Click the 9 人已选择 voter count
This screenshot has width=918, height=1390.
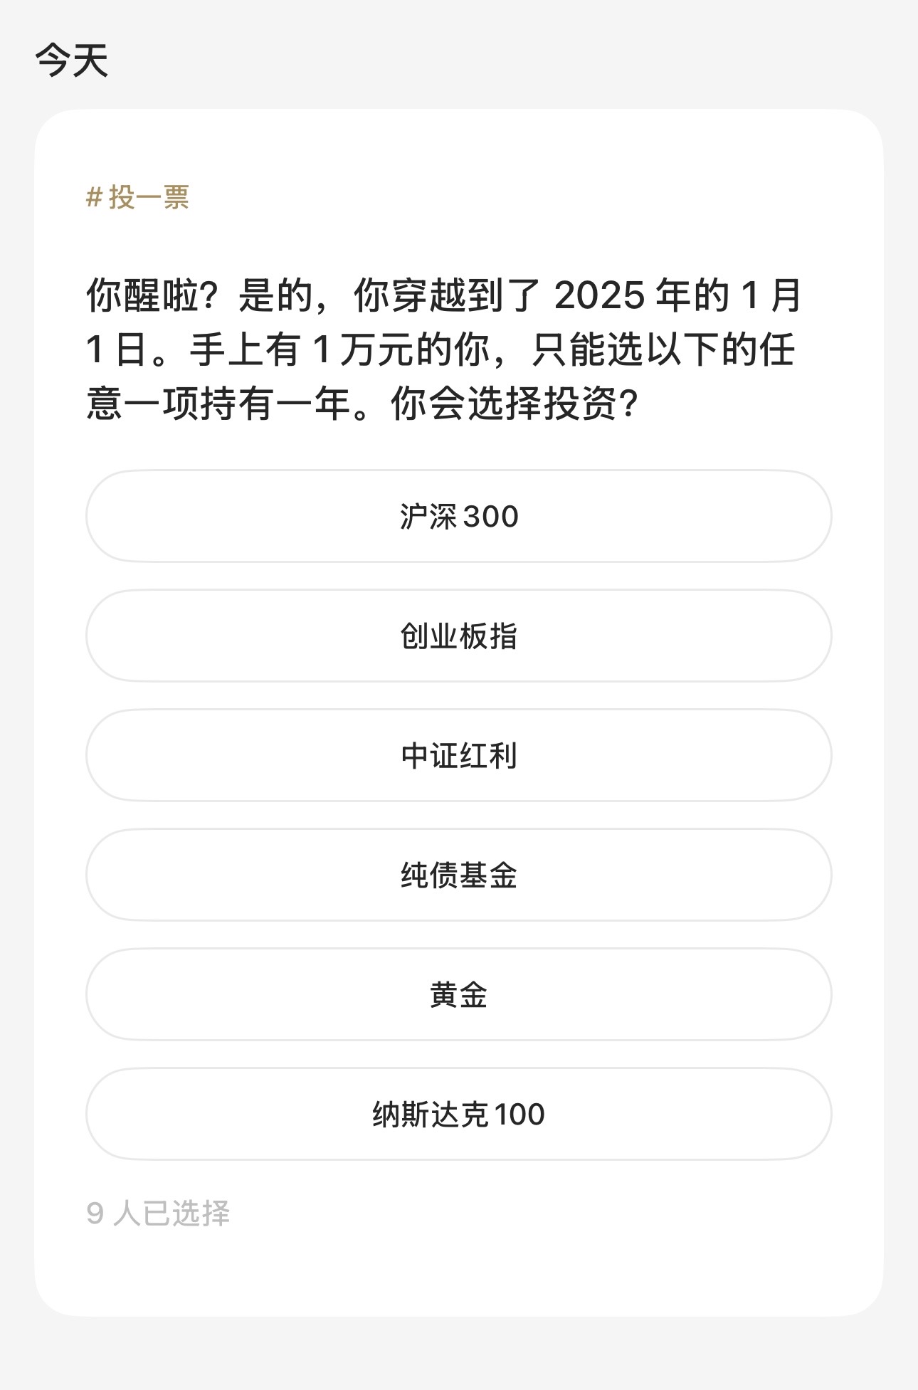[x=158, y=1213]
